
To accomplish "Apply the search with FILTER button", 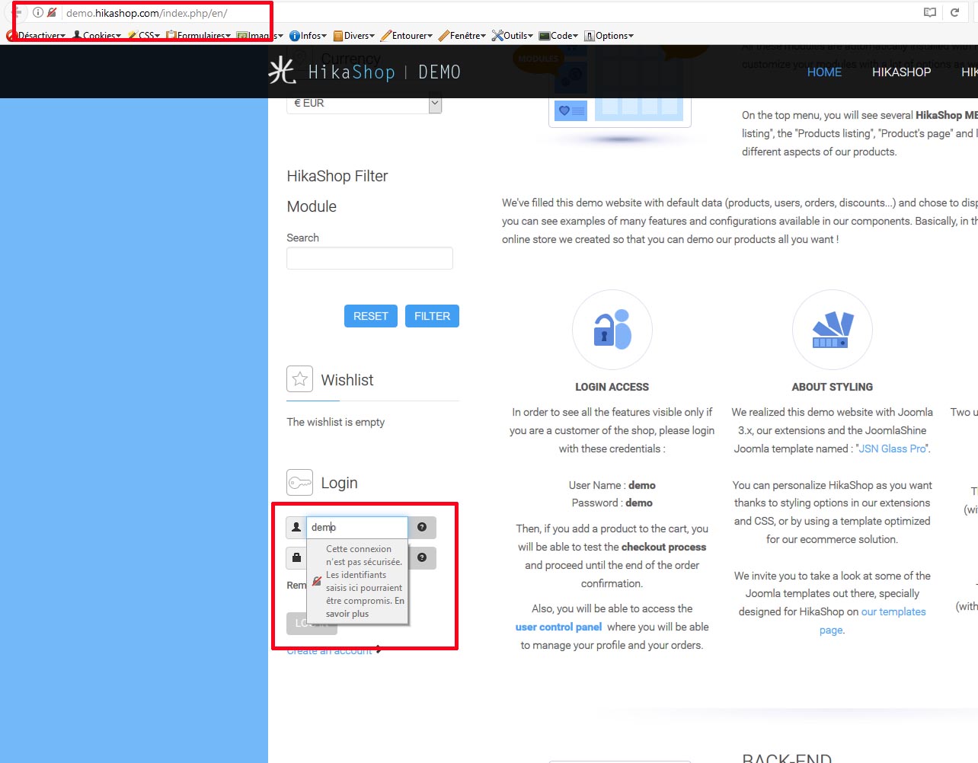I will pyautogui.click(x=432, y=316).
